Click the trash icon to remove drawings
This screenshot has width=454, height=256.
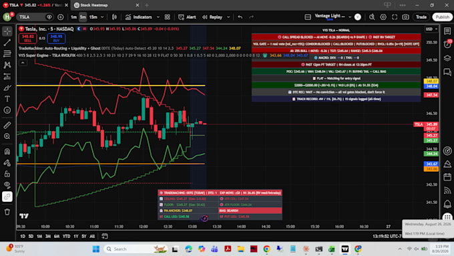click(7, 212)
